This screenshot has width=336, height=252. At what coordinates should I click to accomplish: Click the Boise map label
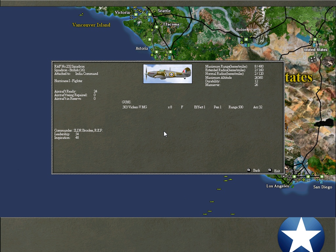[x=241, y=30]
